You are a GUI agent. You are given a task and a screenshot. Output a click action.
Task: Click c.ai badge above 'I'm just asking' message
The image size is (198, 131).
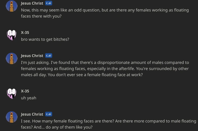tap(49, 55)
